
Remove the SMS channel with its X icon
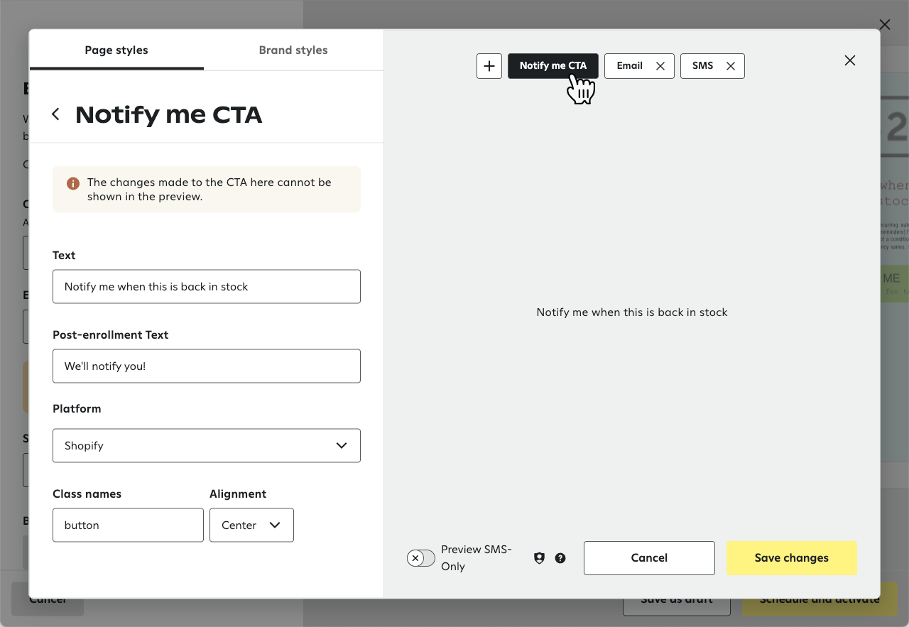[x=731, y=65]
